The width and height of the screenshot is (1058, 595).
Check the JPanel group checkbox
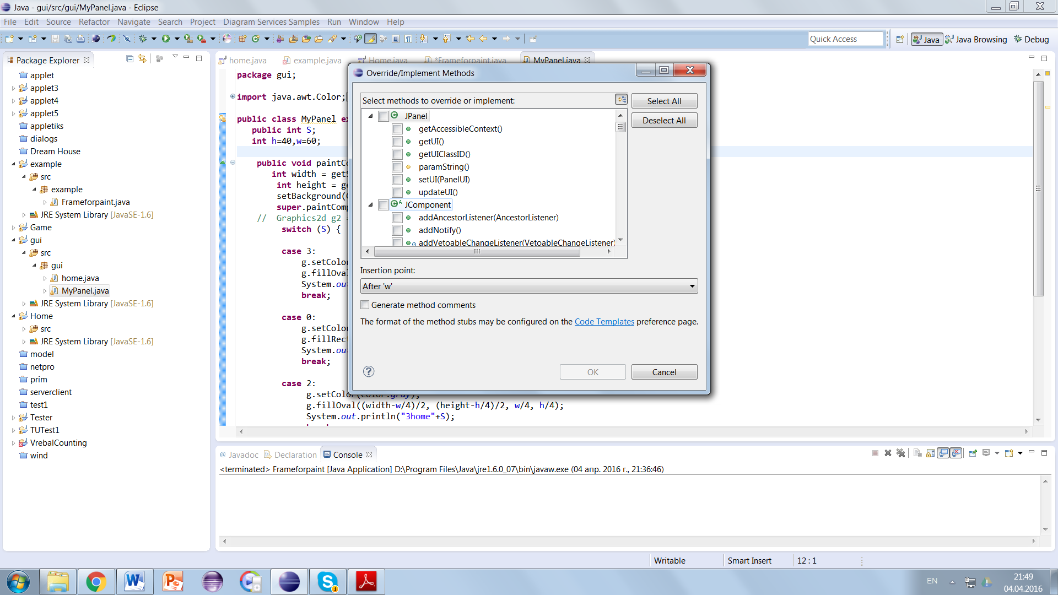point(384,116)
